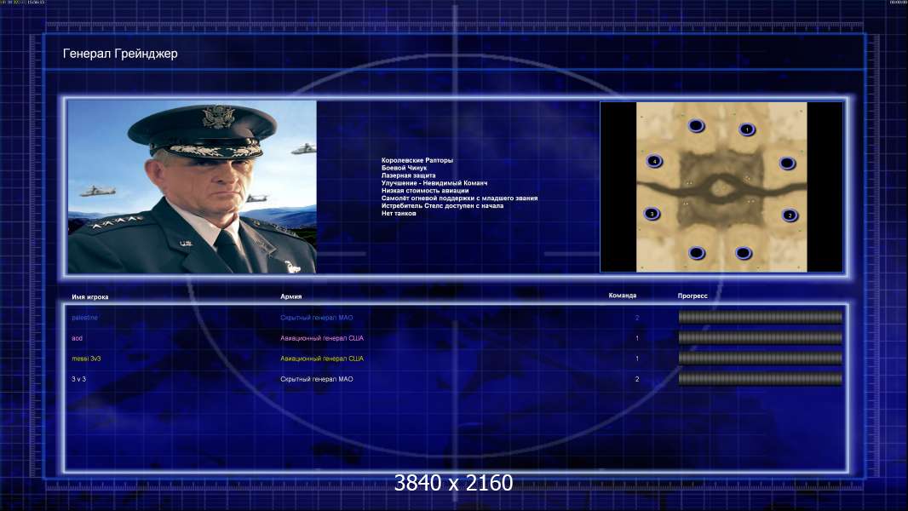Click "Скрытный генерал МАО" in the 3 v 3 row
908x511 pixels.
tap(317, 379)
